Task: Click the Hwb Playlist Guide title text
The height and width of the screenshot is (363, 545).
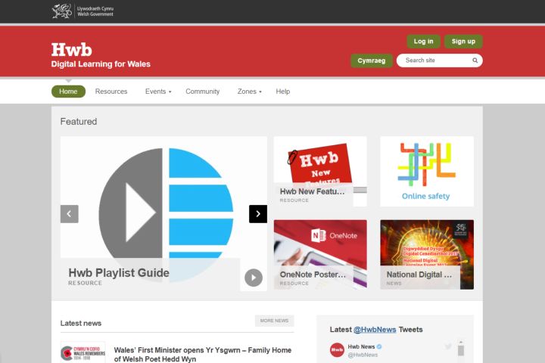Action: click(x=119, y=273)
